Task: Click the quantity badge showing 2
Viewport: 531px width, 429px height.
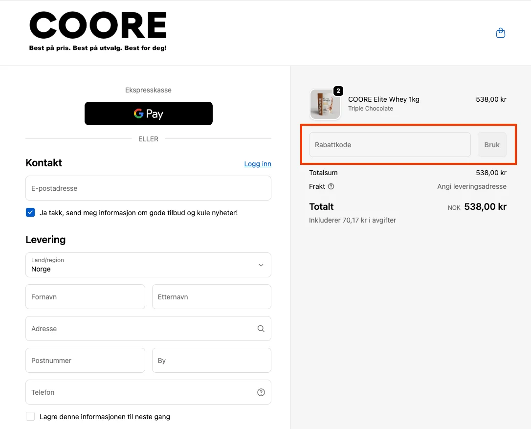Action: (x=338, y=91)
